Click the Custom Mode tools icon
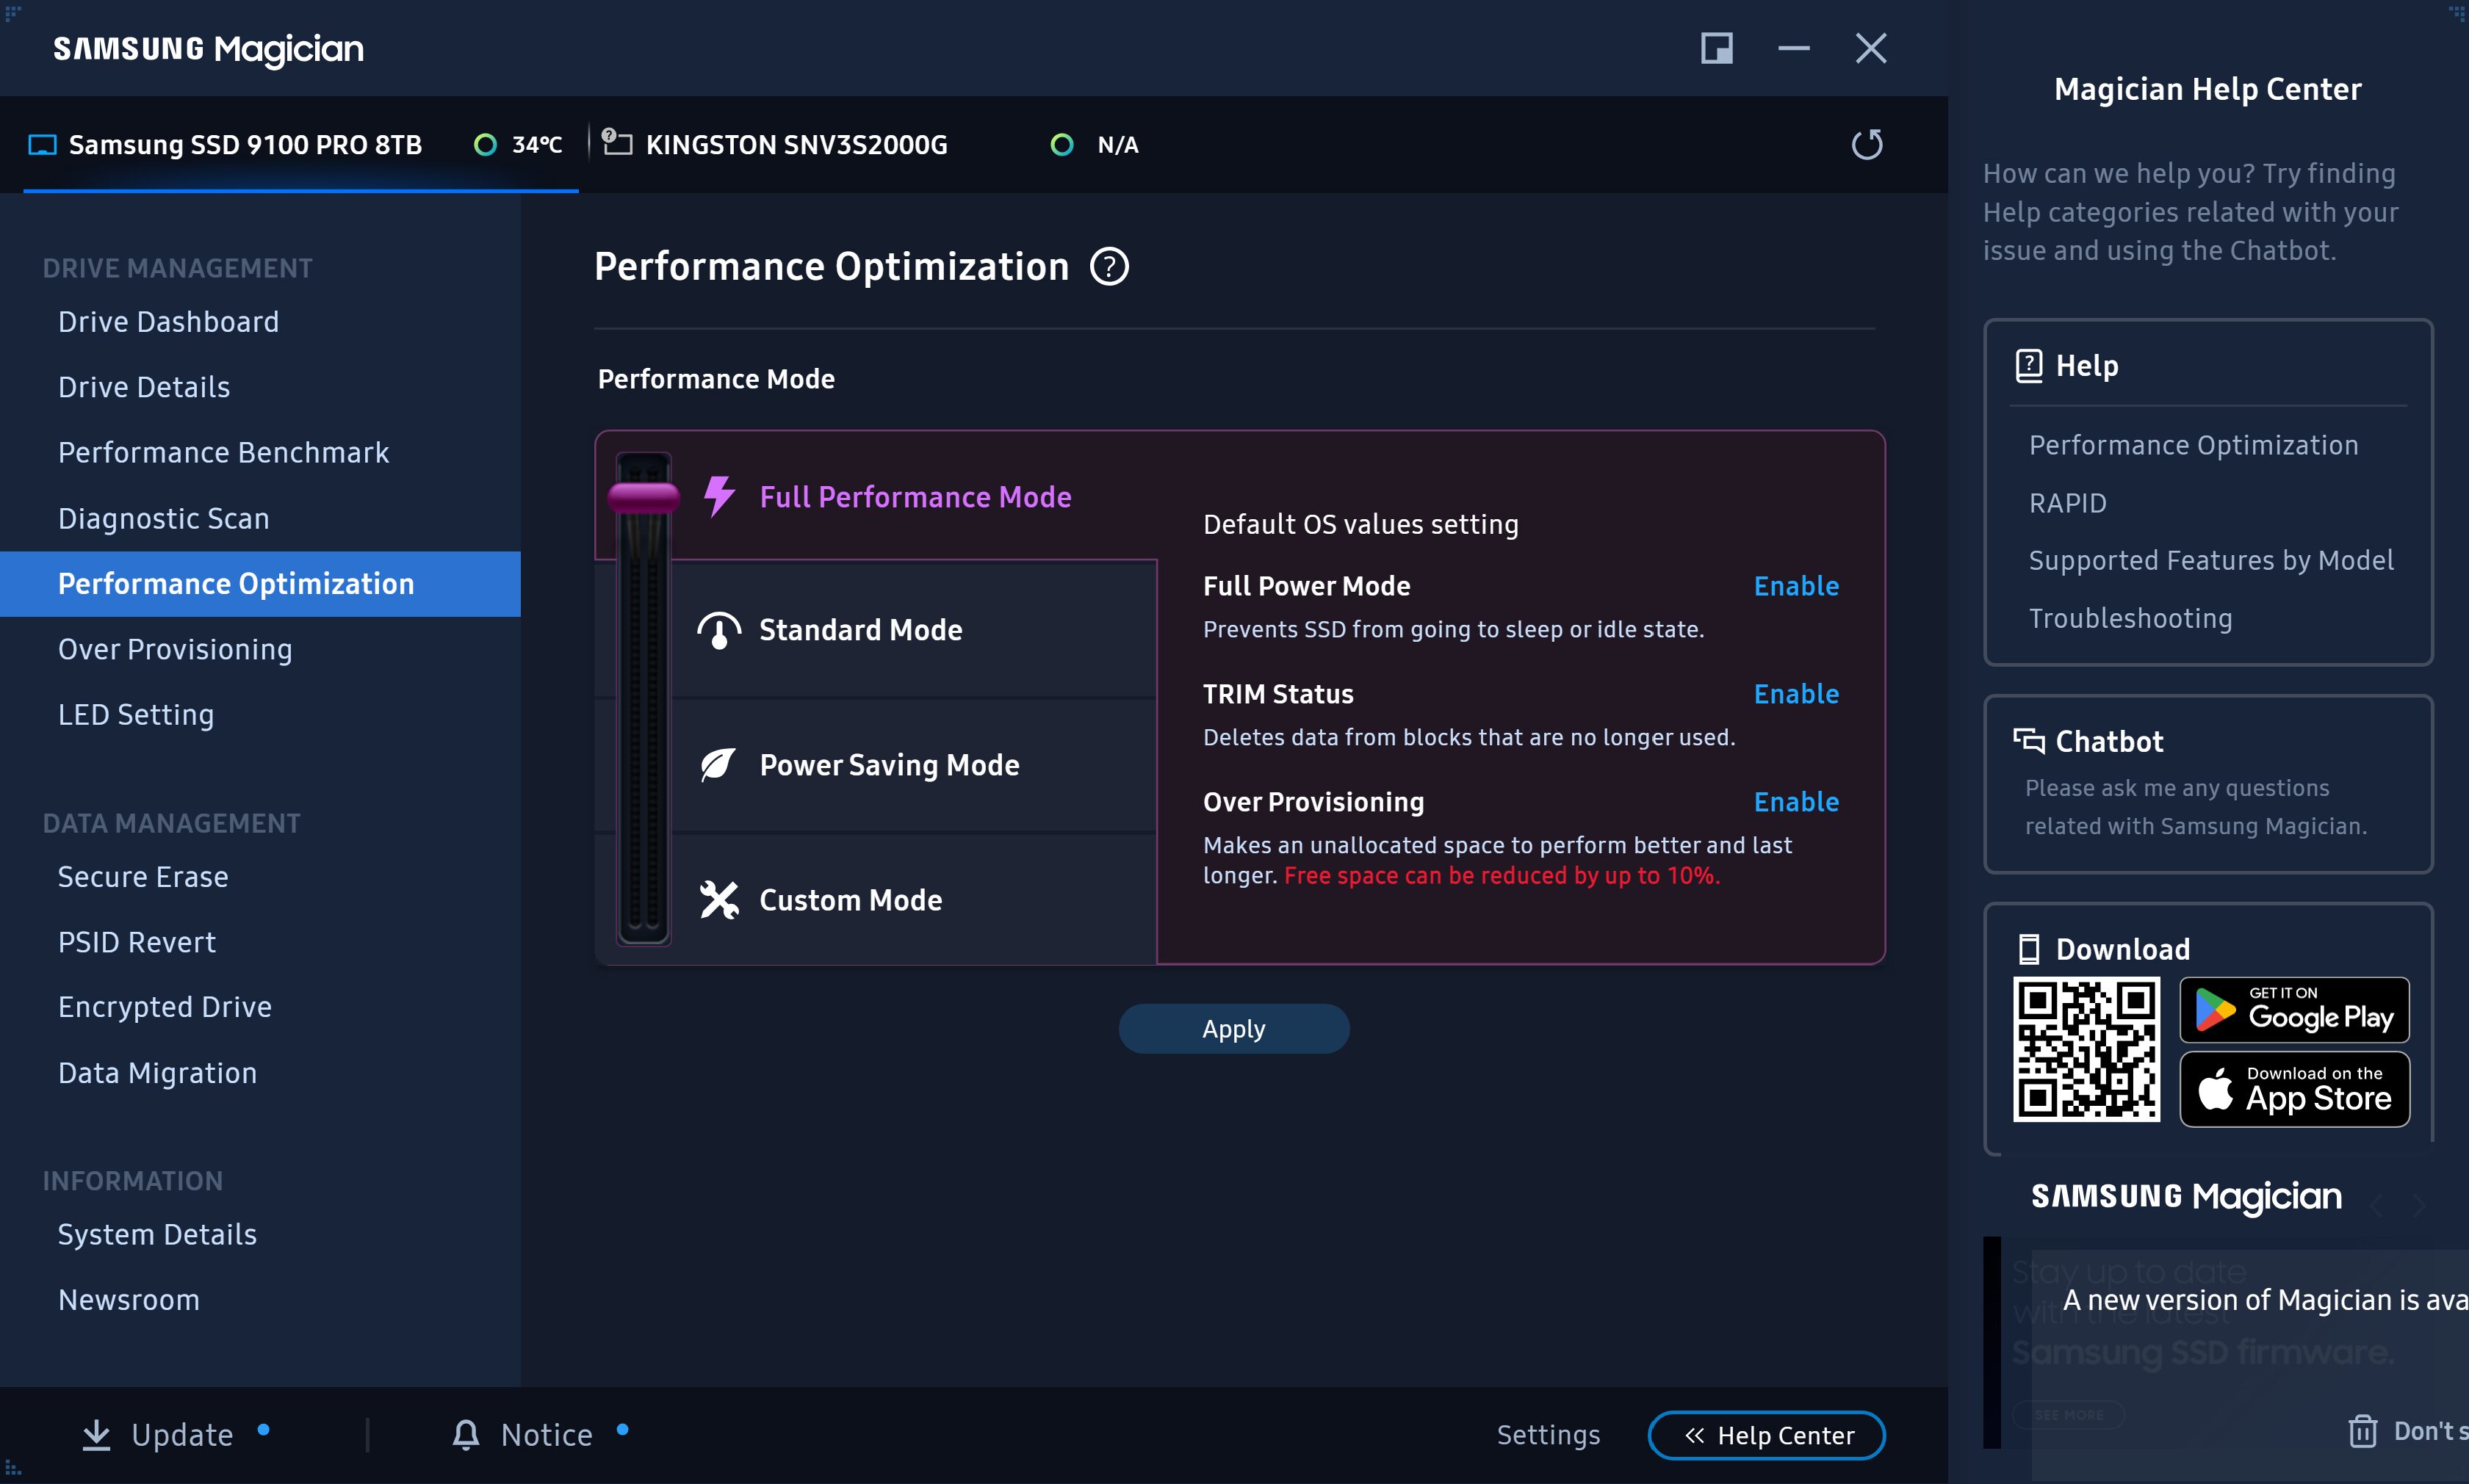Image resolution: width=2469 pixels, height=1484 pixels. click(718, 900)
